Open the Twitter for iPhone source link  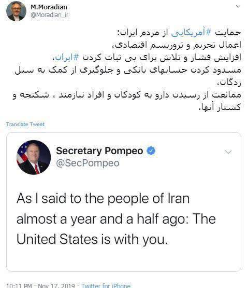click(x=106, y=285)
